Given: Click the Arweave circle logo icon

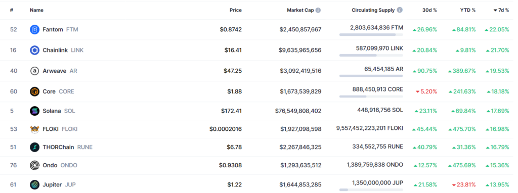Looking at the screenshot, I should 35,71.
